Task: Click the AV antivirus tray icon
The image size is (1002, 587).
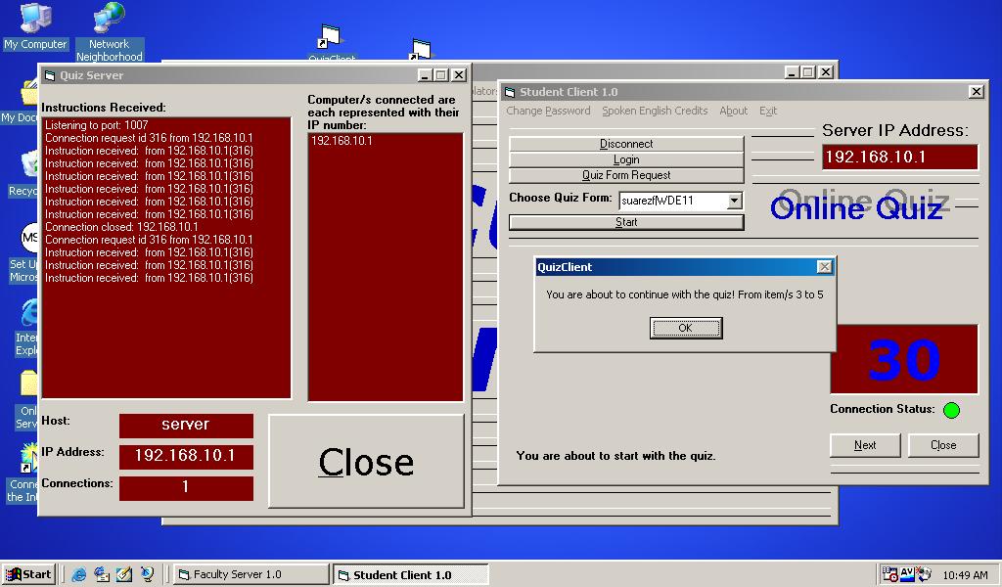Action: (906, 574)
